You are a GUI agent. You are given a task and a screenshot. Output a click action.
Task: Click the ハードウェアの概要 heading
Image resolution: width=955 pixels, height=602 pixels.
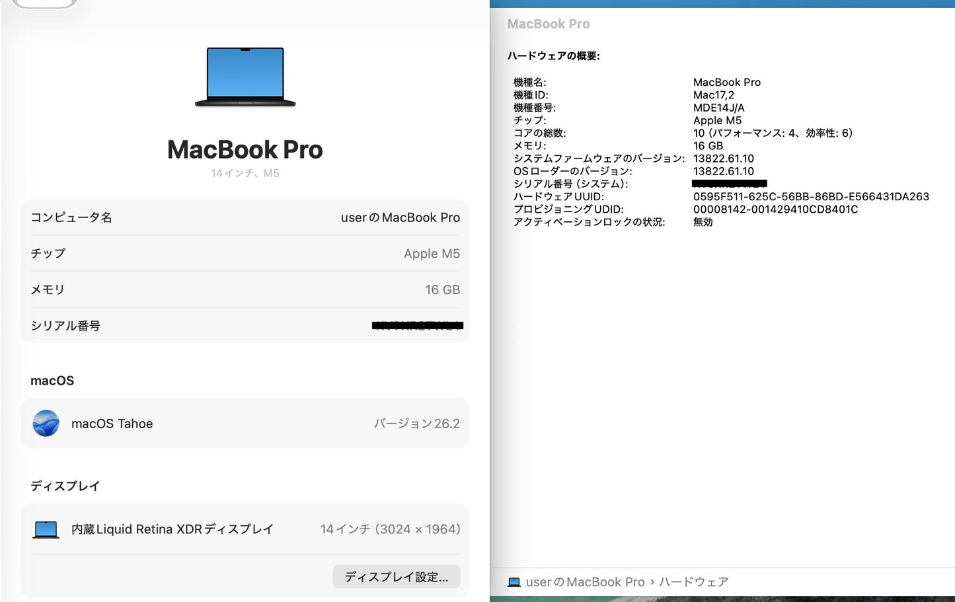554,56
